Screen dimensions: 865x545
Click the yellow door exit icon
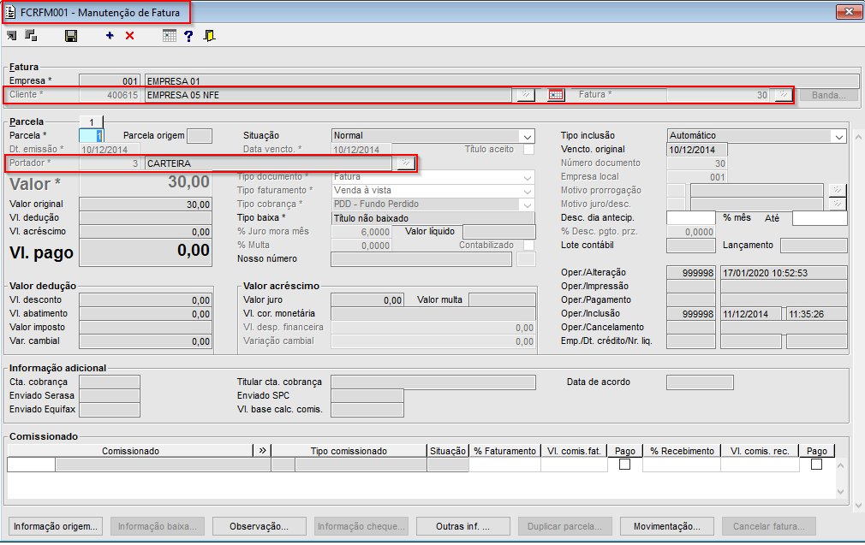pos(209,36)
